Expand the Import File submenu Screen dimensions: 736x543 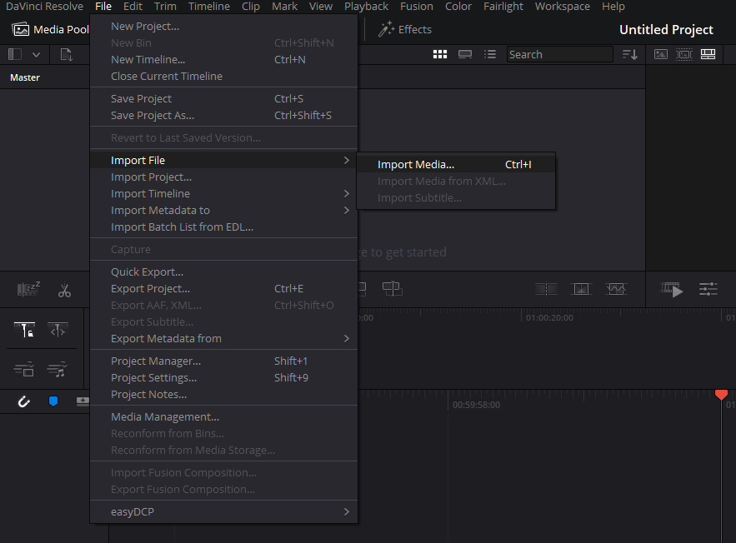[223, 161]
